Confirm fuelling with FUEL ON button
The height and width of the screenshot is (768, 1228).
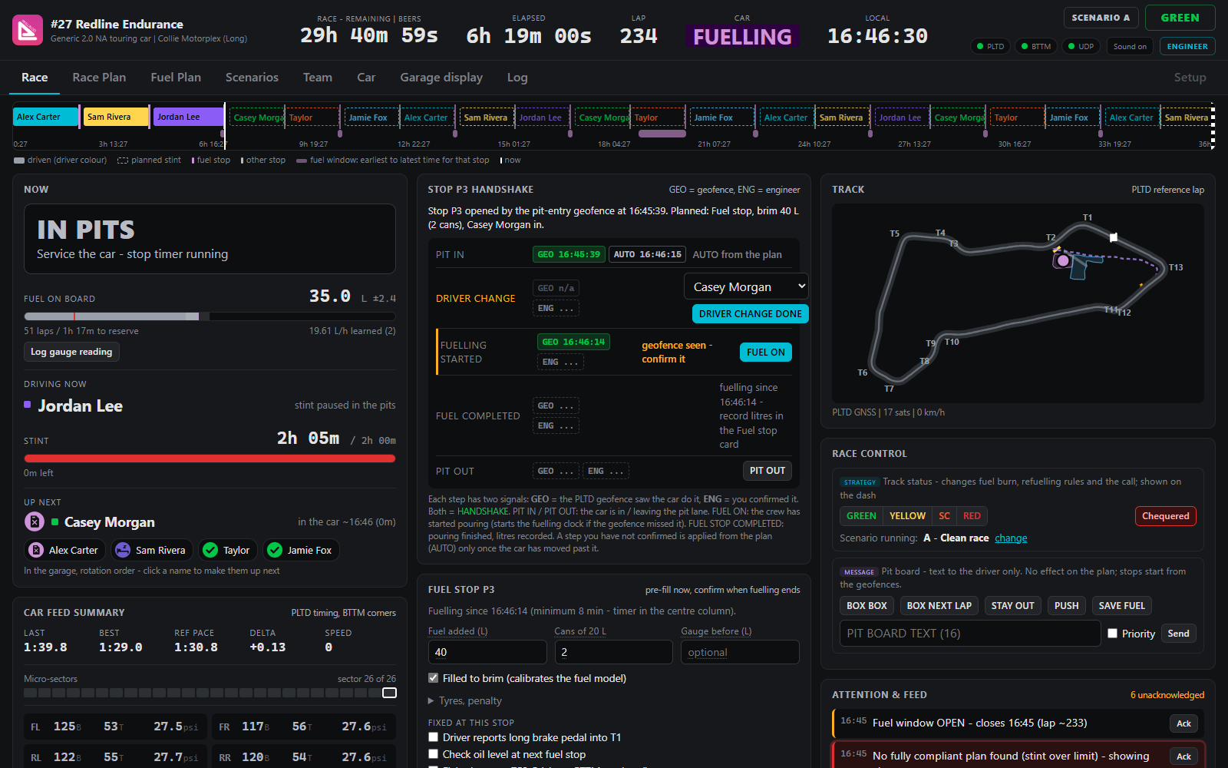[x=765, y=352]
